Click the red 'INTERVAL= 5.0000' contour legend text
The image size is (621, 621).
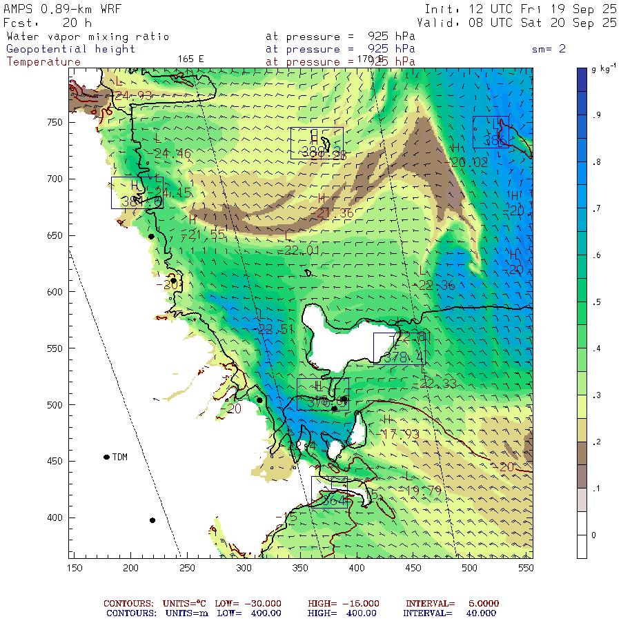click(x=452, y=603)
